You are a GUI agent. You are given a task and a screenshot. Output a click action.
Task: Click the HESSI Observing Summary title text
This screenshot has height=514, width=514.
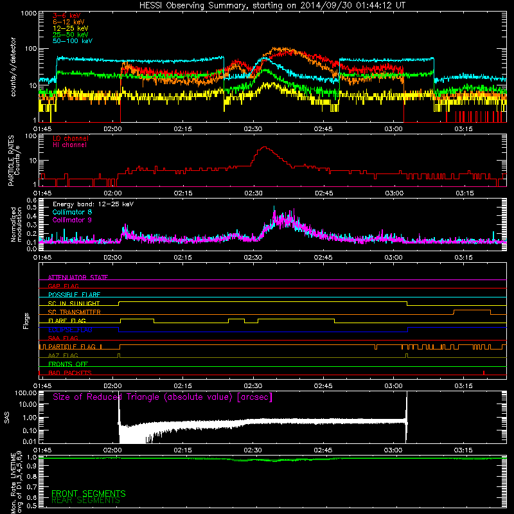pyautogui.click(x=272, y=6)
